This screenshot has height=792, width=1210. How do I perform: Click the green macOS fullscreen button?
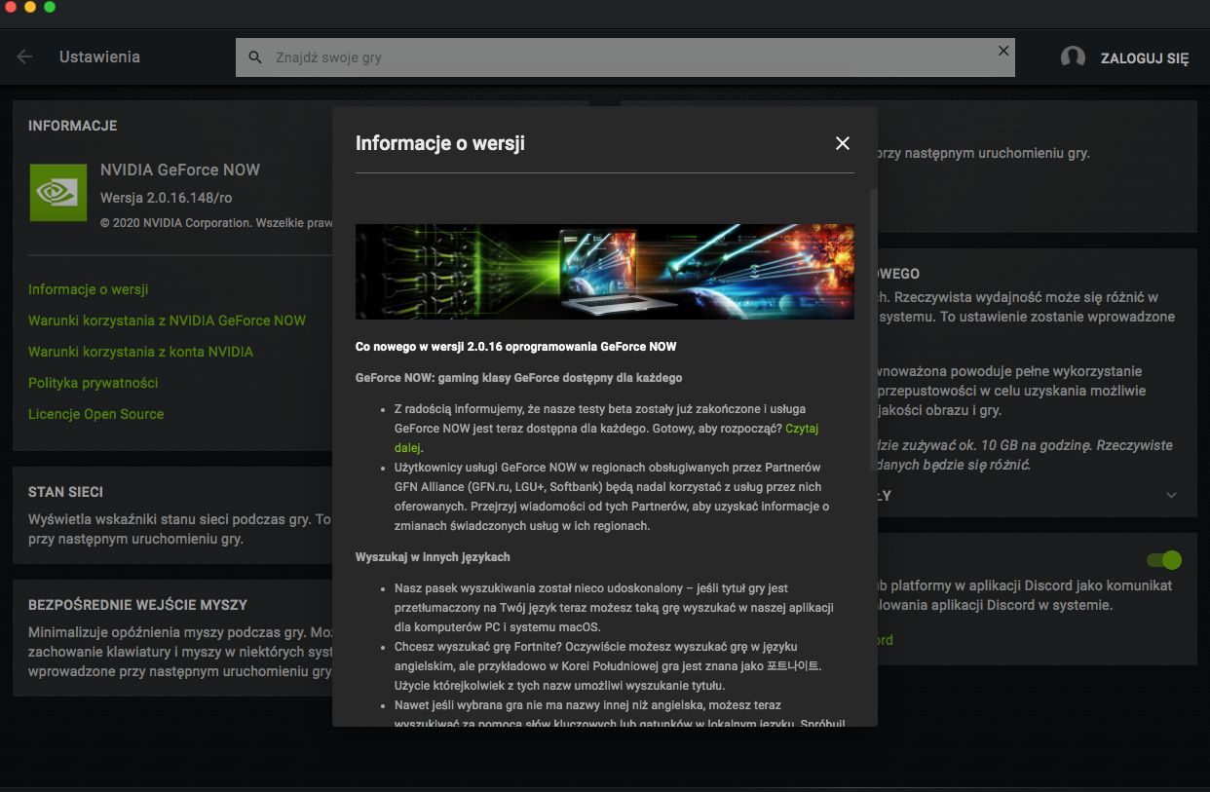tap(50, 7)
